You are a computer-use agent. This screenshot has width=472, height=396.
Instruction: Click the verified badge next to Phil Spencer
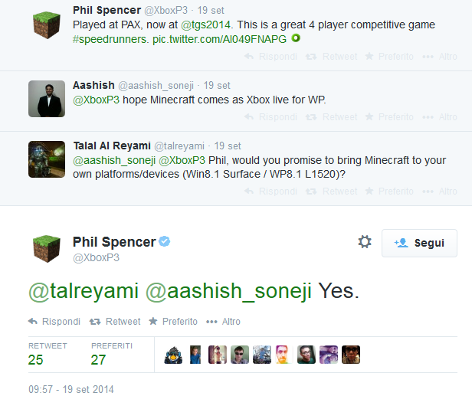click(x=165, y=242)
